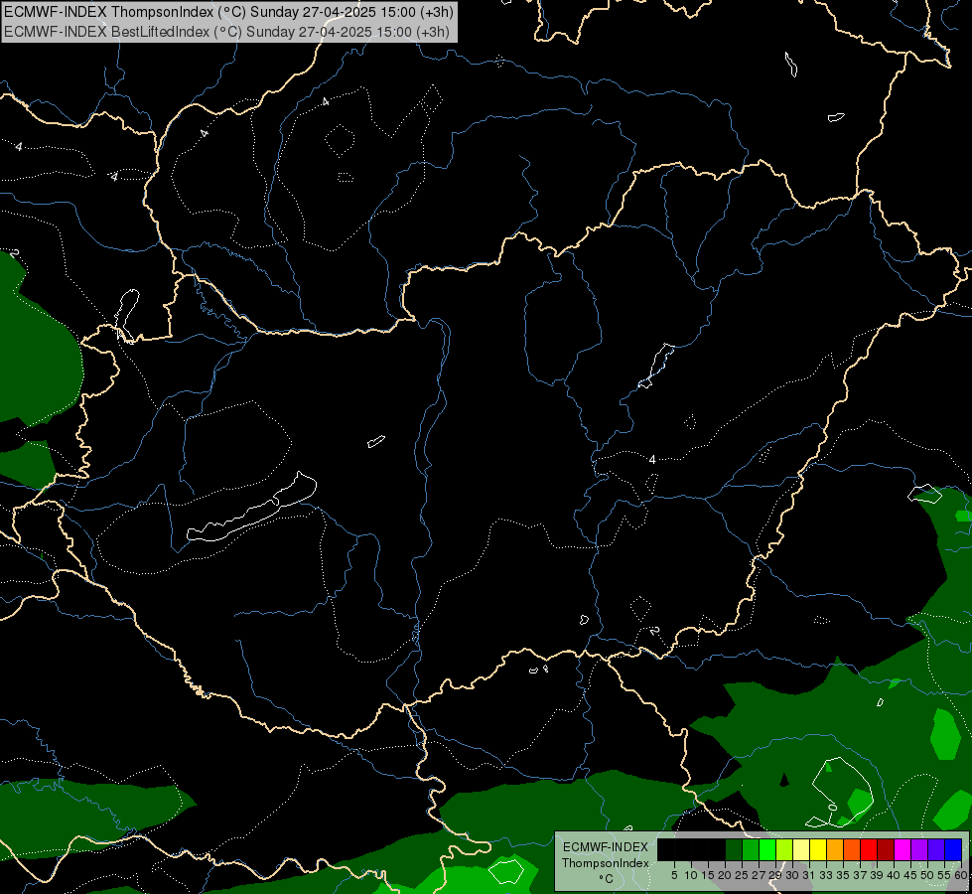Click the legend tick value 45
The height and width of the screenshot is (894, 972).
pos(910,875)
